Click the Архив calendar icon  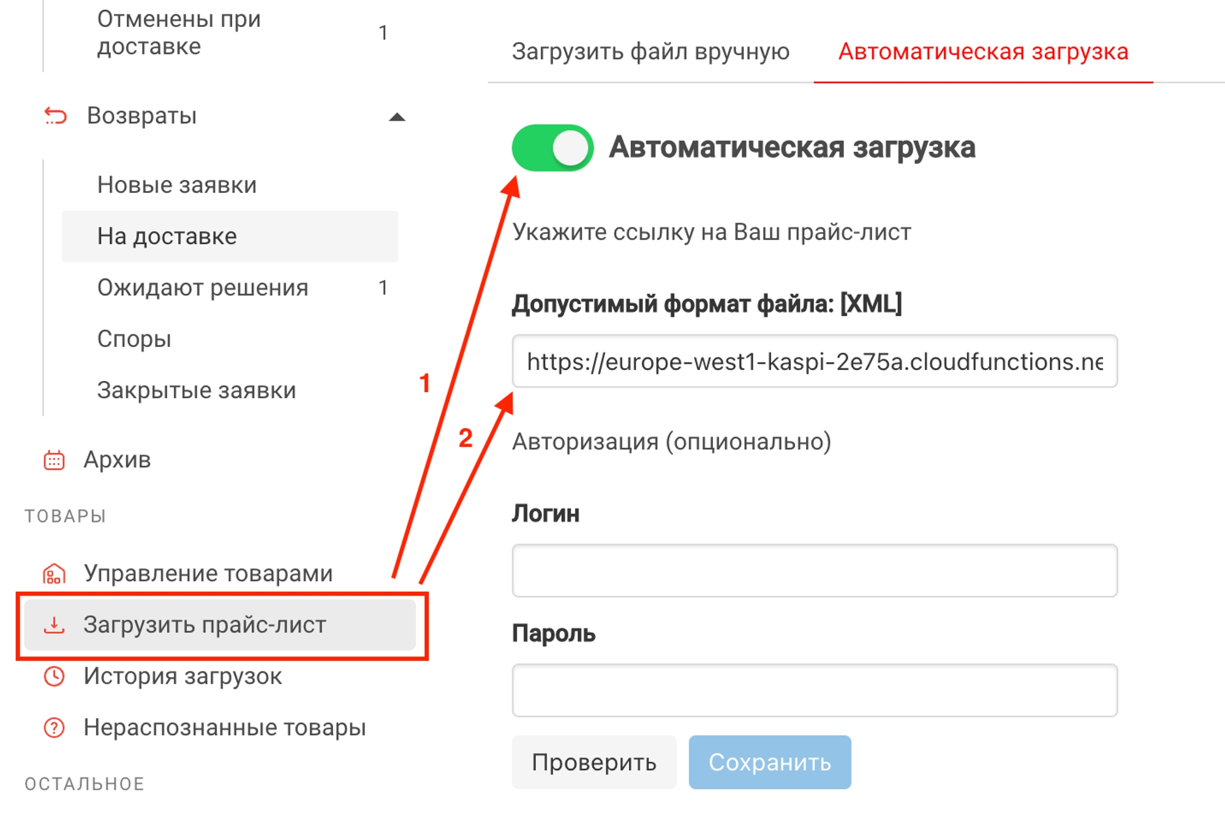tap(54, 460)
